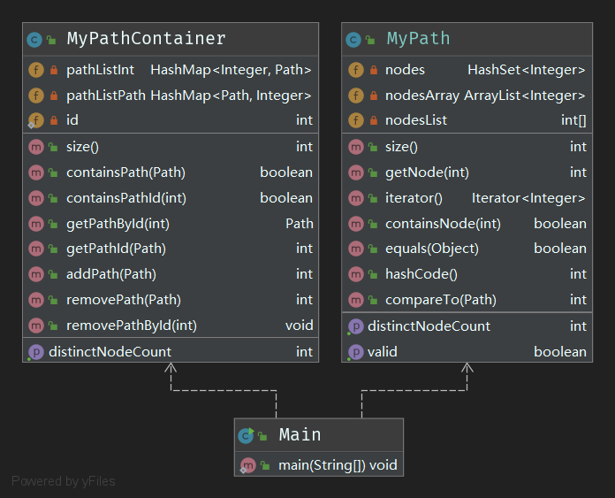Click the MyPath class title
This screenshot has width=615, height=498.
(x=418, y=39)
